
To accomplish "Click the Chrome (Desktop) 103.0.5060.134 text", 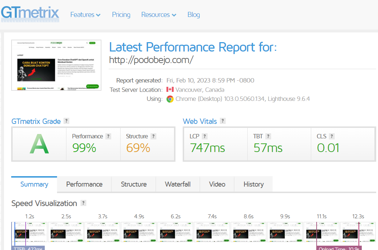I will click(x=243, y=99).
